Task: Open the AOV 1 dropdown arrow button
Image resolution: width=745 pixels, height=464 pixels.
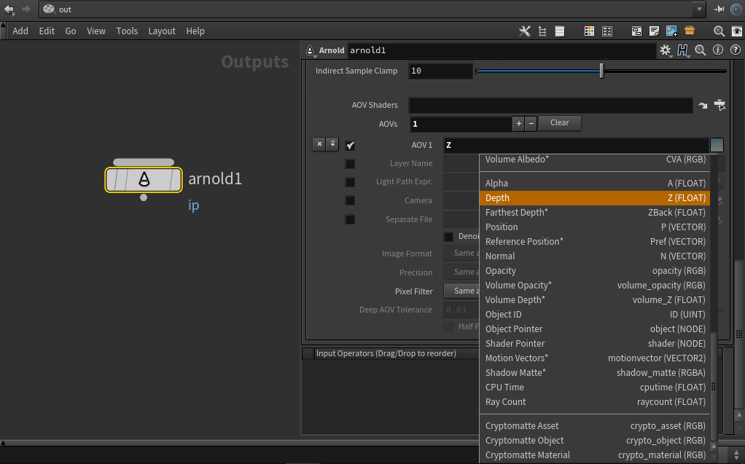Action: pyautogui.click(x=717, y=145)
